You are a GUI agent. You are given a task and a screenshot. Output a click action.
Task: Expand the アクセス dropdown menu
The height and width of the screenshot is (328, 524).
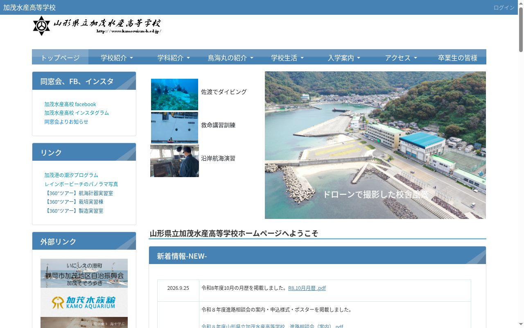pyautogui.click(x=401, y=57)
